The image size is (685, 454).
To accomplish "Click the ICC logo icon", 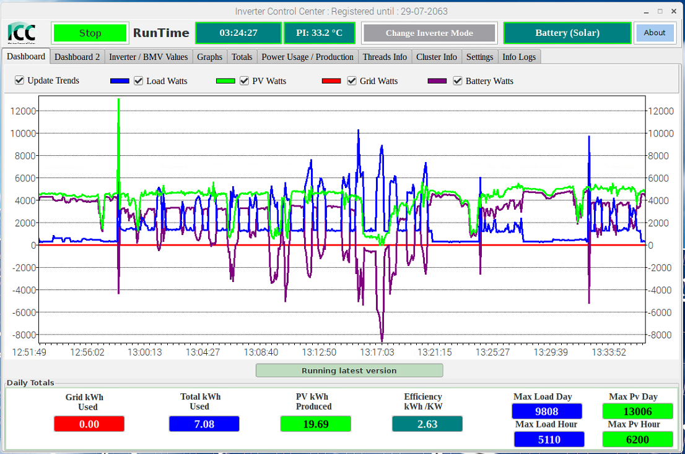I will pos(22,33).
